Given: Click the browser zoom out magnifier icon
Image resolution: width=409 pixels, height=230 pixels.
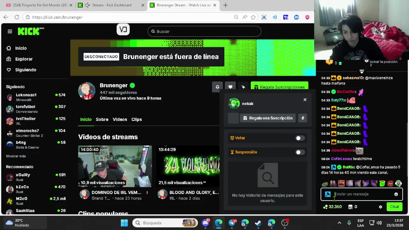Looking at the screenshot, I should click(236, 17).
